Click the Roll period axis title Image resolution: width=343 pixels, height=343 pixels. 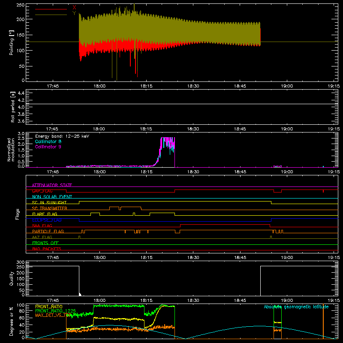click(x=12, y=107)
